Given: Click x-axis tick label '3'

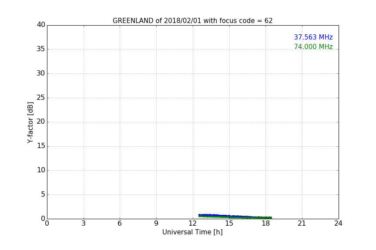Looking at the screenshot, I should 84,224.
